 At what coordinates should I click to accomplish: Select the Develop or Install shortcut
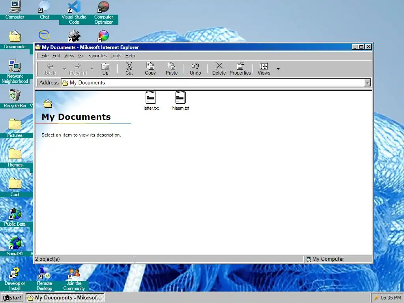(15, 279)
